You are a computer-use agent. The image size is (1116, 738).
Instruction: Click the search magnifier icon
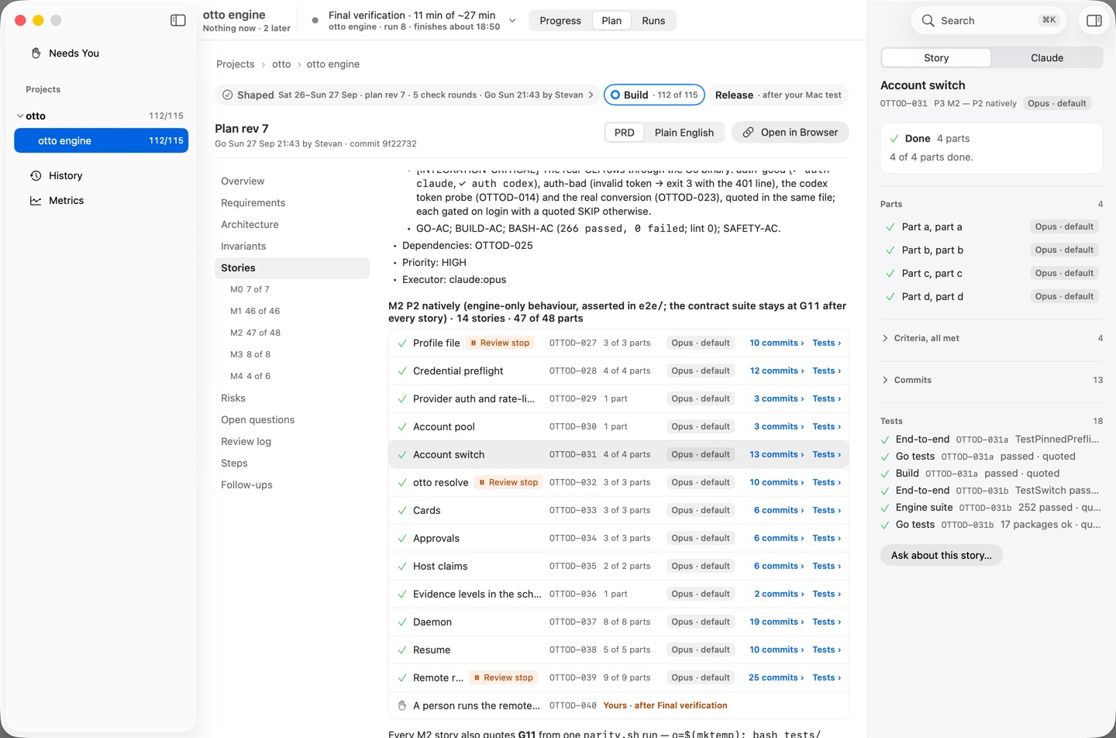(x=928, y=21)
